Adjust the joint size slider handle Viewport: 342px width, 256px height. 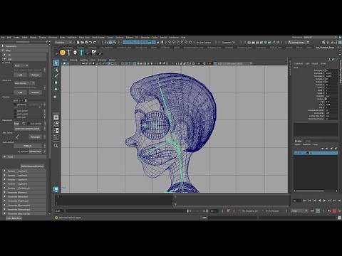(26, 100)
